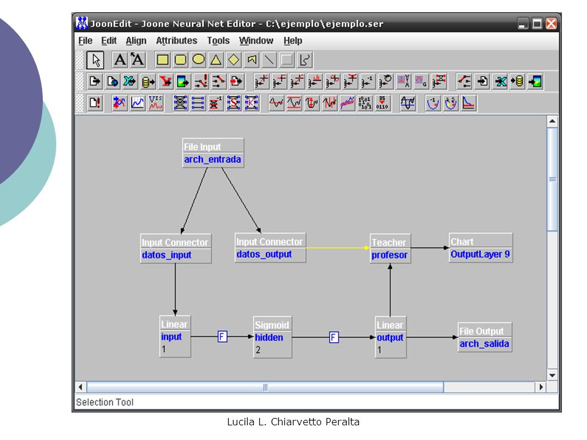Screen dimensions: 587x440
Task: Click the vertical scrollbar thumb
Action: [x=552, y=179]
